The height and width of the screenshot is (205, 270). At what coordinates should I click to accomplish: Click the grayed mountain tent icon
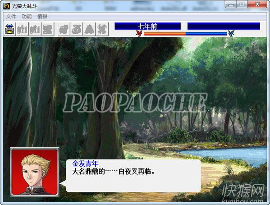click(x=89, y=29)
